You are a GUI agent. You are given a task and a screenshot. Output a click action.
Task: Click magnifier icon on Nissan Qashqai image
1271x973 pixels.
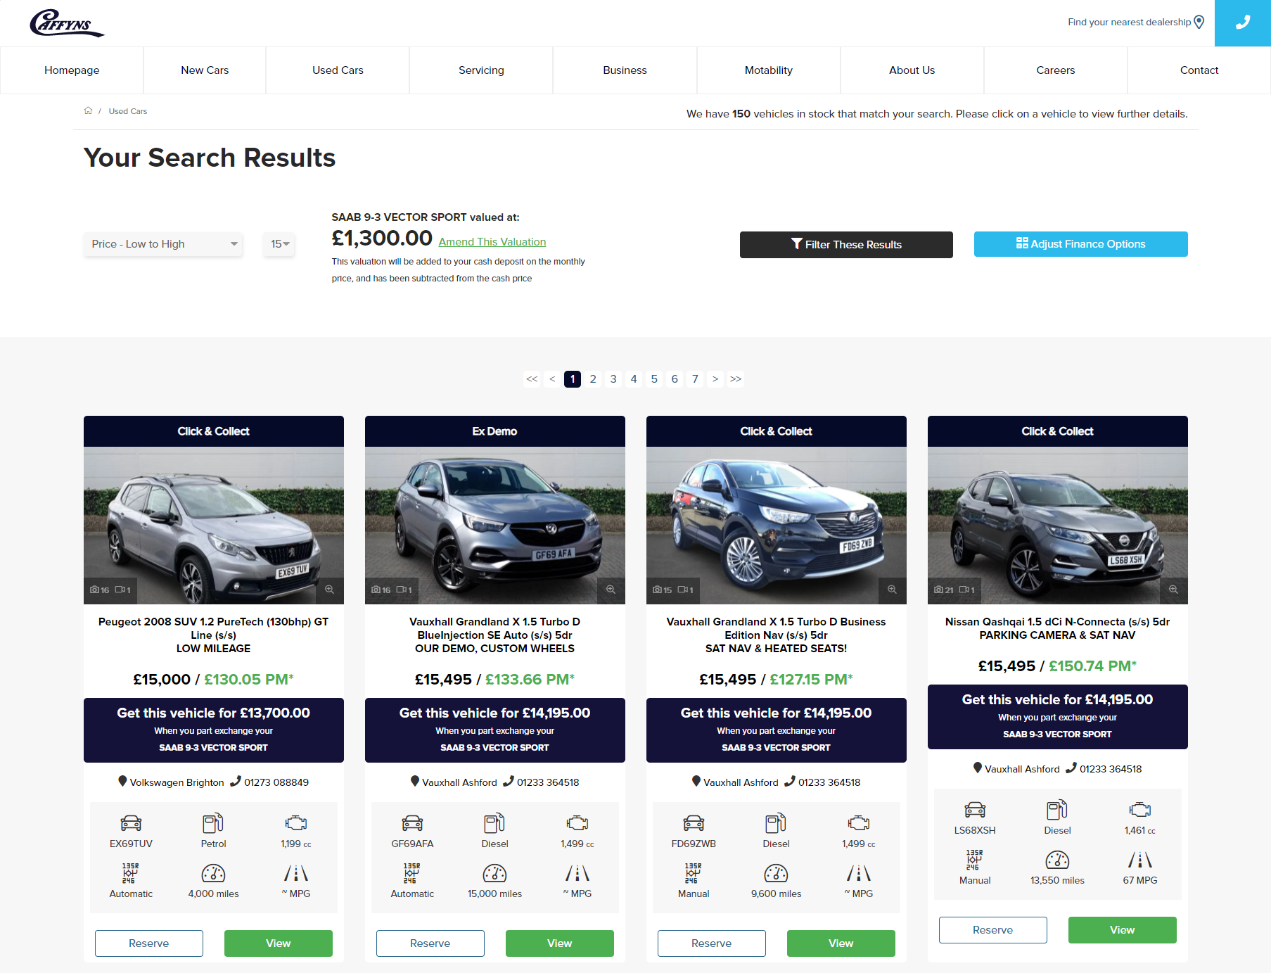pos(1173,590)
